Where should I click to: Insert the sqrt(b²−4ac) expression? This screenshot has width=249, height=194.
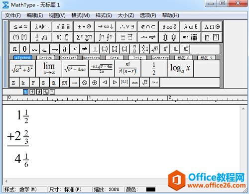coord(75,69)
